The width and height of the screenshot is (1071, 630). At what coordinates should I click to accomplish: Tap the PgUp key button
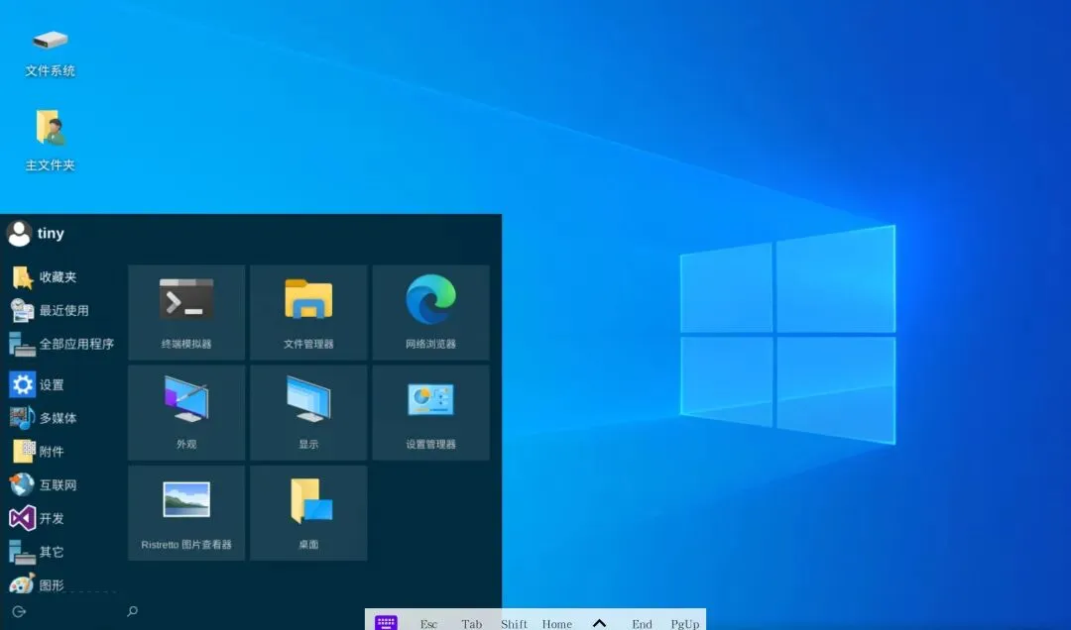click(x=684, y=624)
